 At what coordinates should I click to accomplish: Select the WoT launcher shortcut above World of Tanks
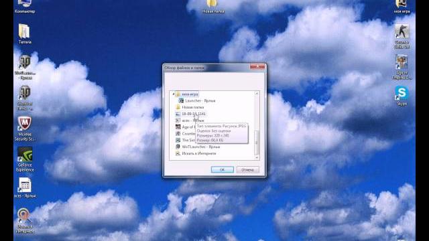(25, 67)
